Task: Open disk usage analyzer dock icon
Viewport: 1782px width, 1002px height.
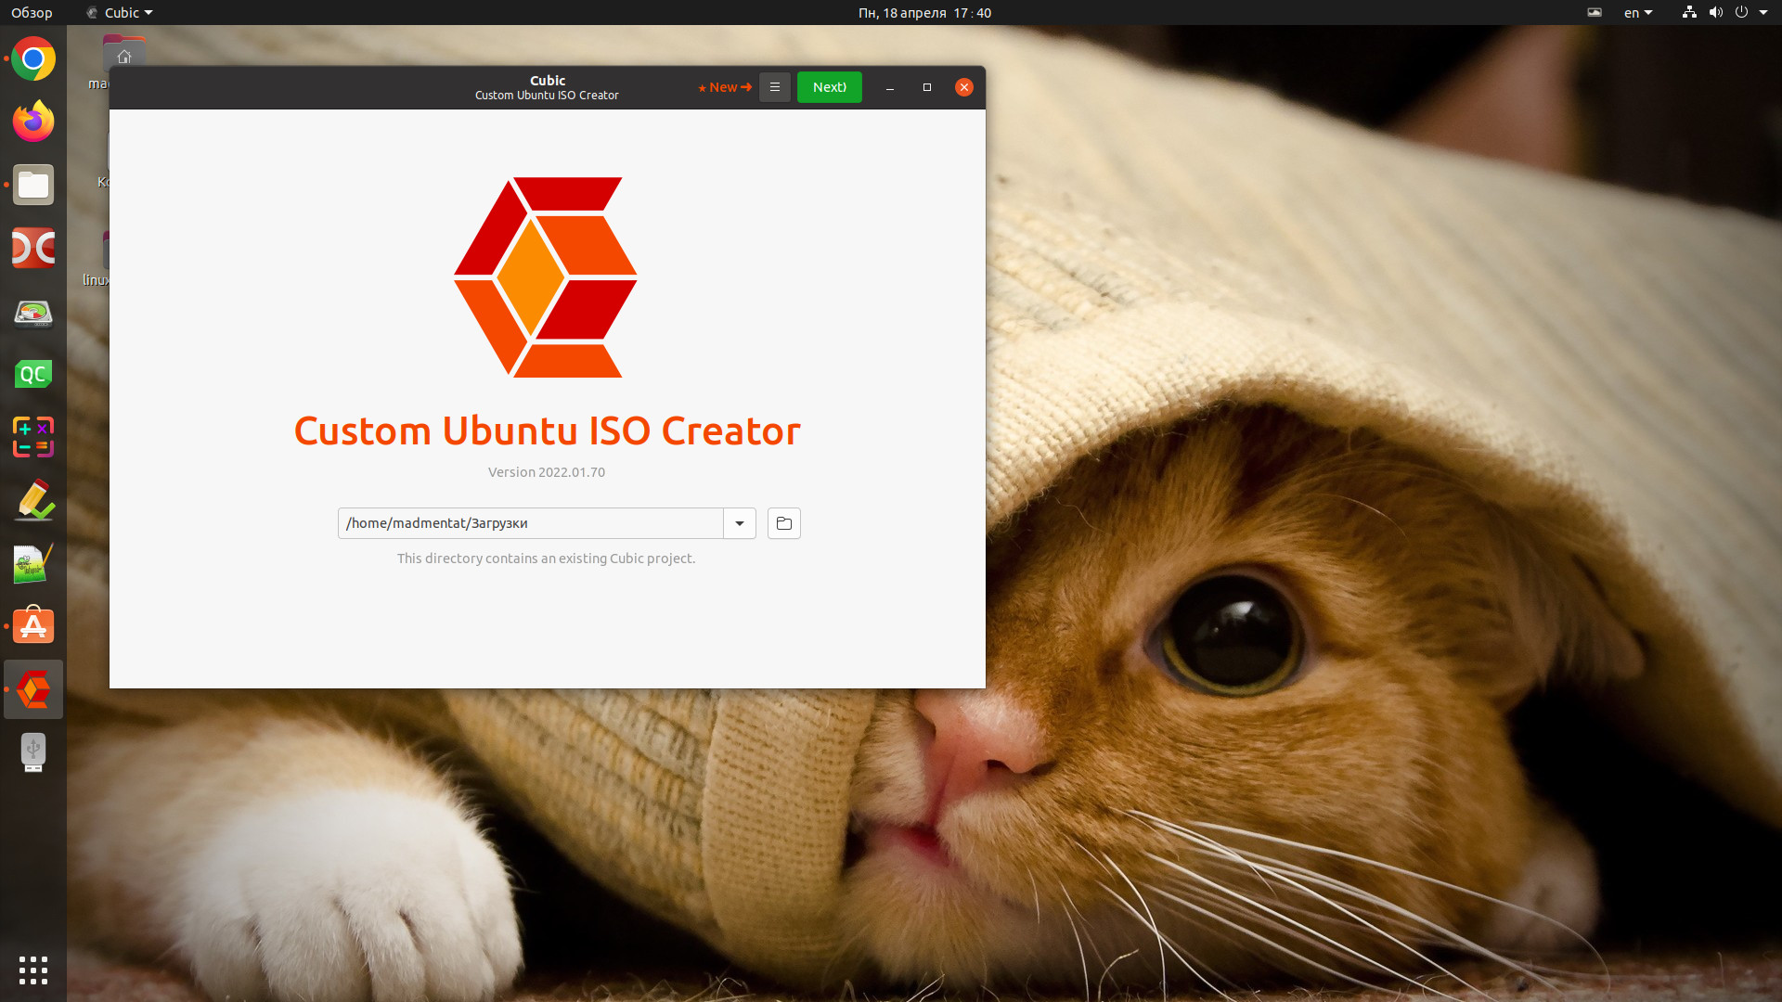Action: (x=33, y=312)
